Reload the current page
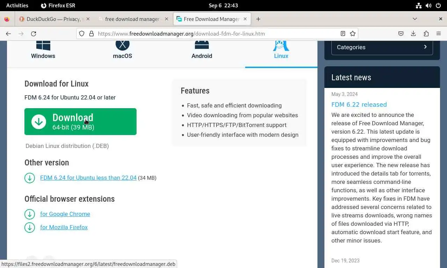 tap(34, 33)
